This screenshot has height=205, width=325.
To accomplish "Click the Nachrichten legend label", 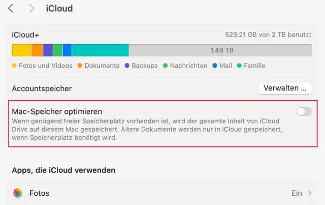I will pos(188,66).
